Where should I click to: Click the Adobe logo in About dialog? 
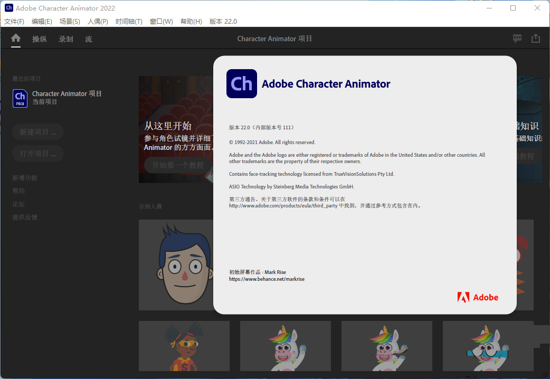coord(478,297)
